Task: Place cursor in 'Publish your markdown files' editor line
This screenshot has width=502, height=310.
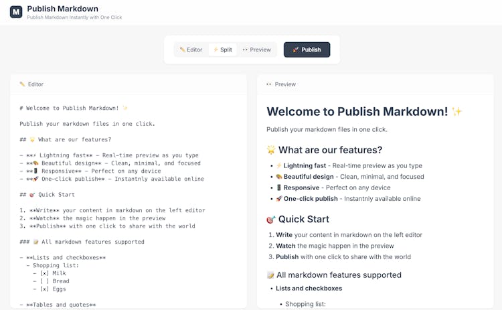Action: click(x=87, y=124)
